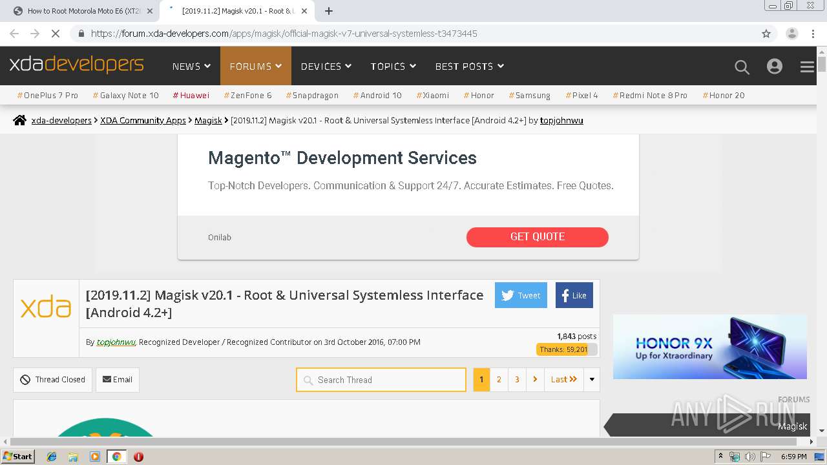Viewport: 827px width, 465px height.
Task: Open the #Pixel 4 tag
Action: (x=582, y=95)
